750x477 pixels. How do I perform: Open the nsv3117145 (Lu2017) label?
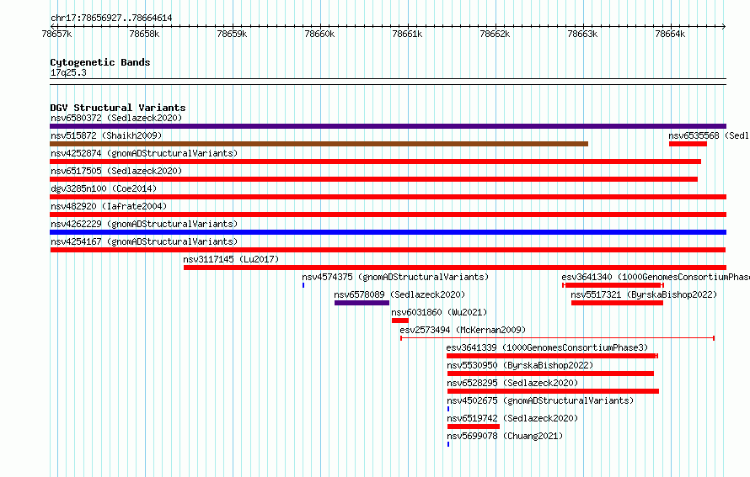point(231,259)
